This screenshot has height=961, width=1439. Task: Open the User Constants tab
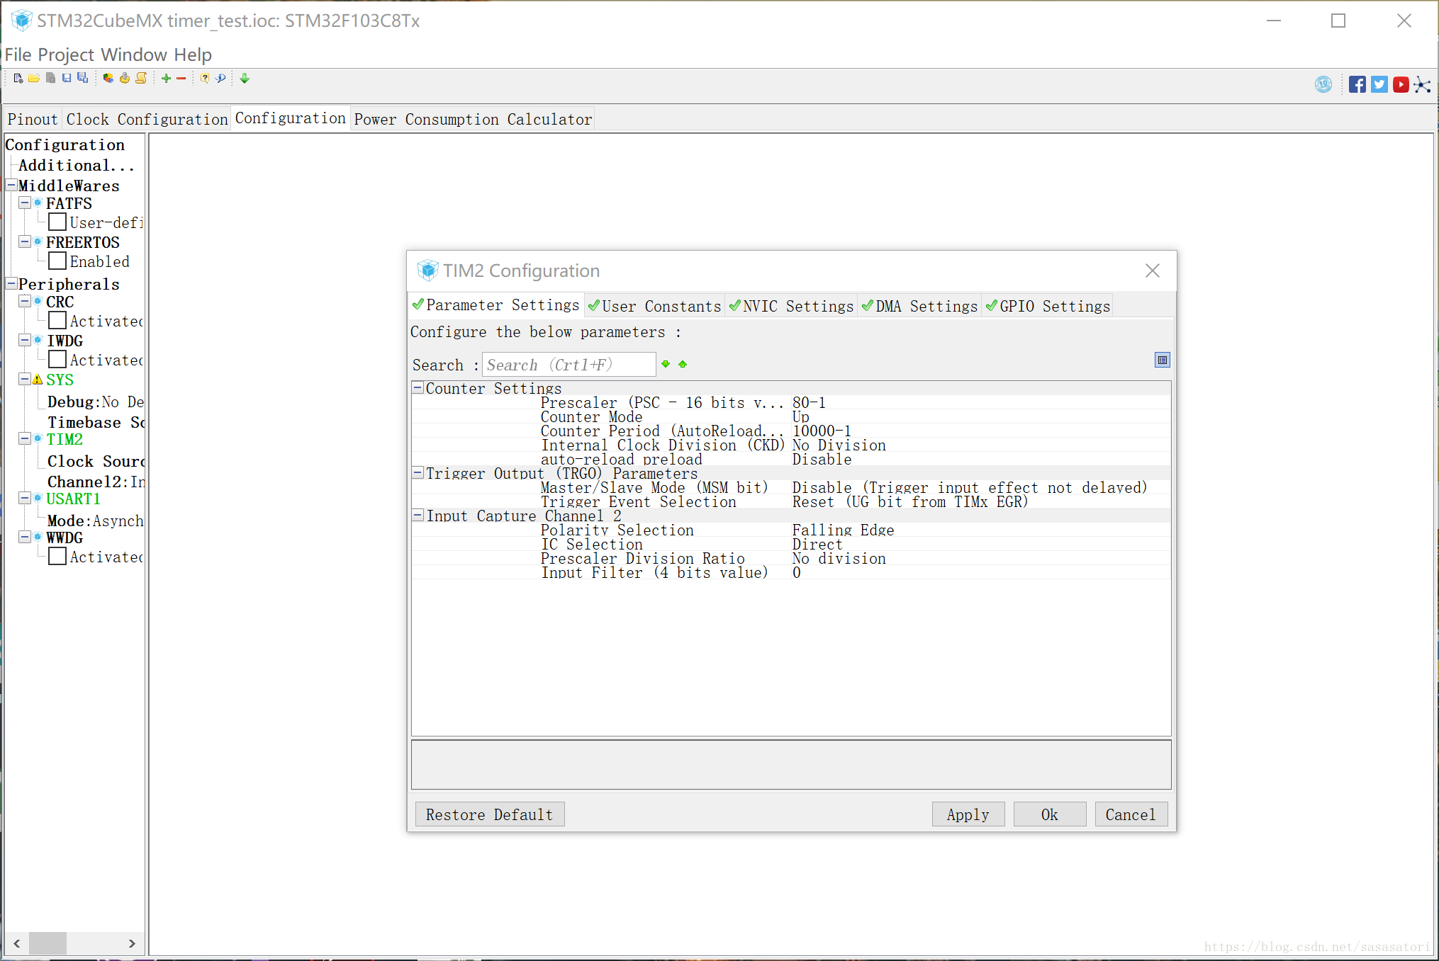[x=654, y=306]
